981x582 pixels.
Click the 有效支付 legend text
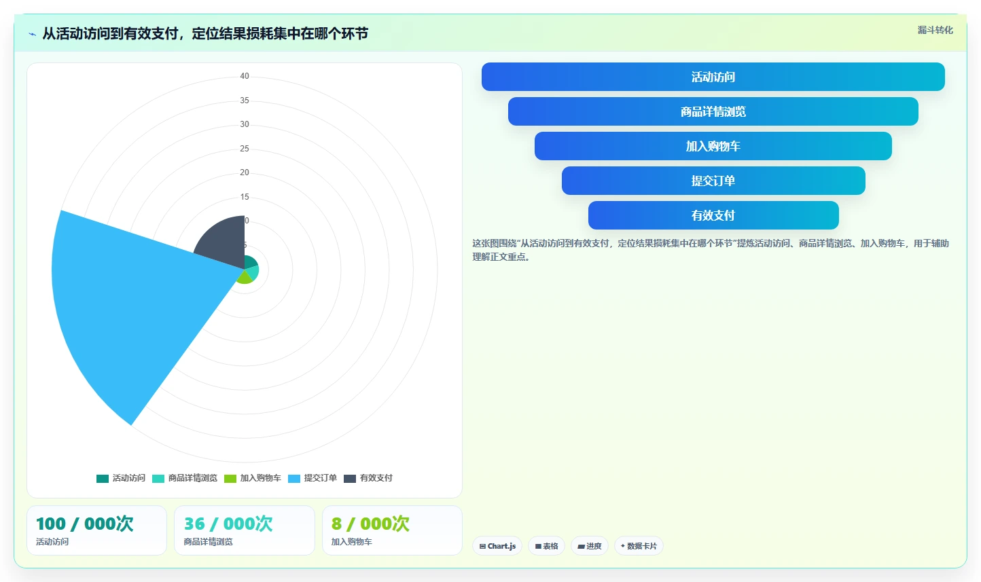pos(376,478)
